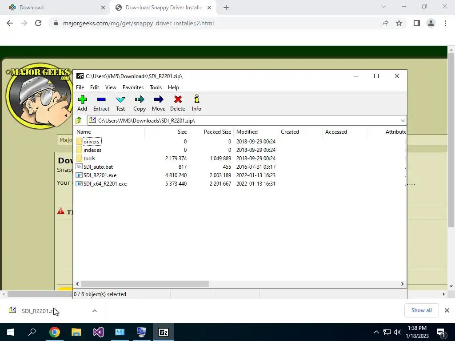This screenshot has height=341, width=455.
Task: Select the SDI_auto.bat file icon
Action: coord(79,167)
